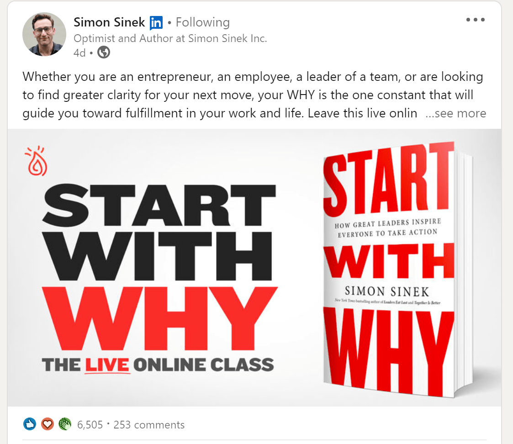Open Simon Sinek's profile photo
The height and width of the screenshot is (444, 513).
coord(44,34)
